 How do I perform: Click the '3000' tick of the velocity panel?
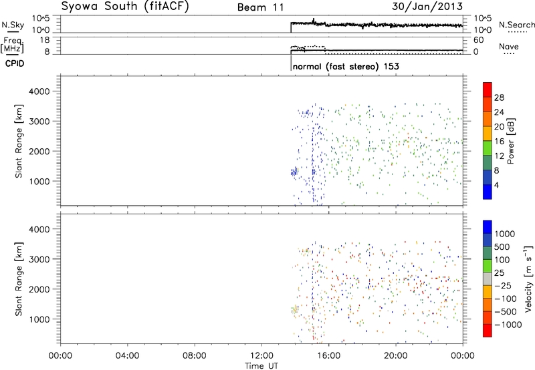point(39,259)
